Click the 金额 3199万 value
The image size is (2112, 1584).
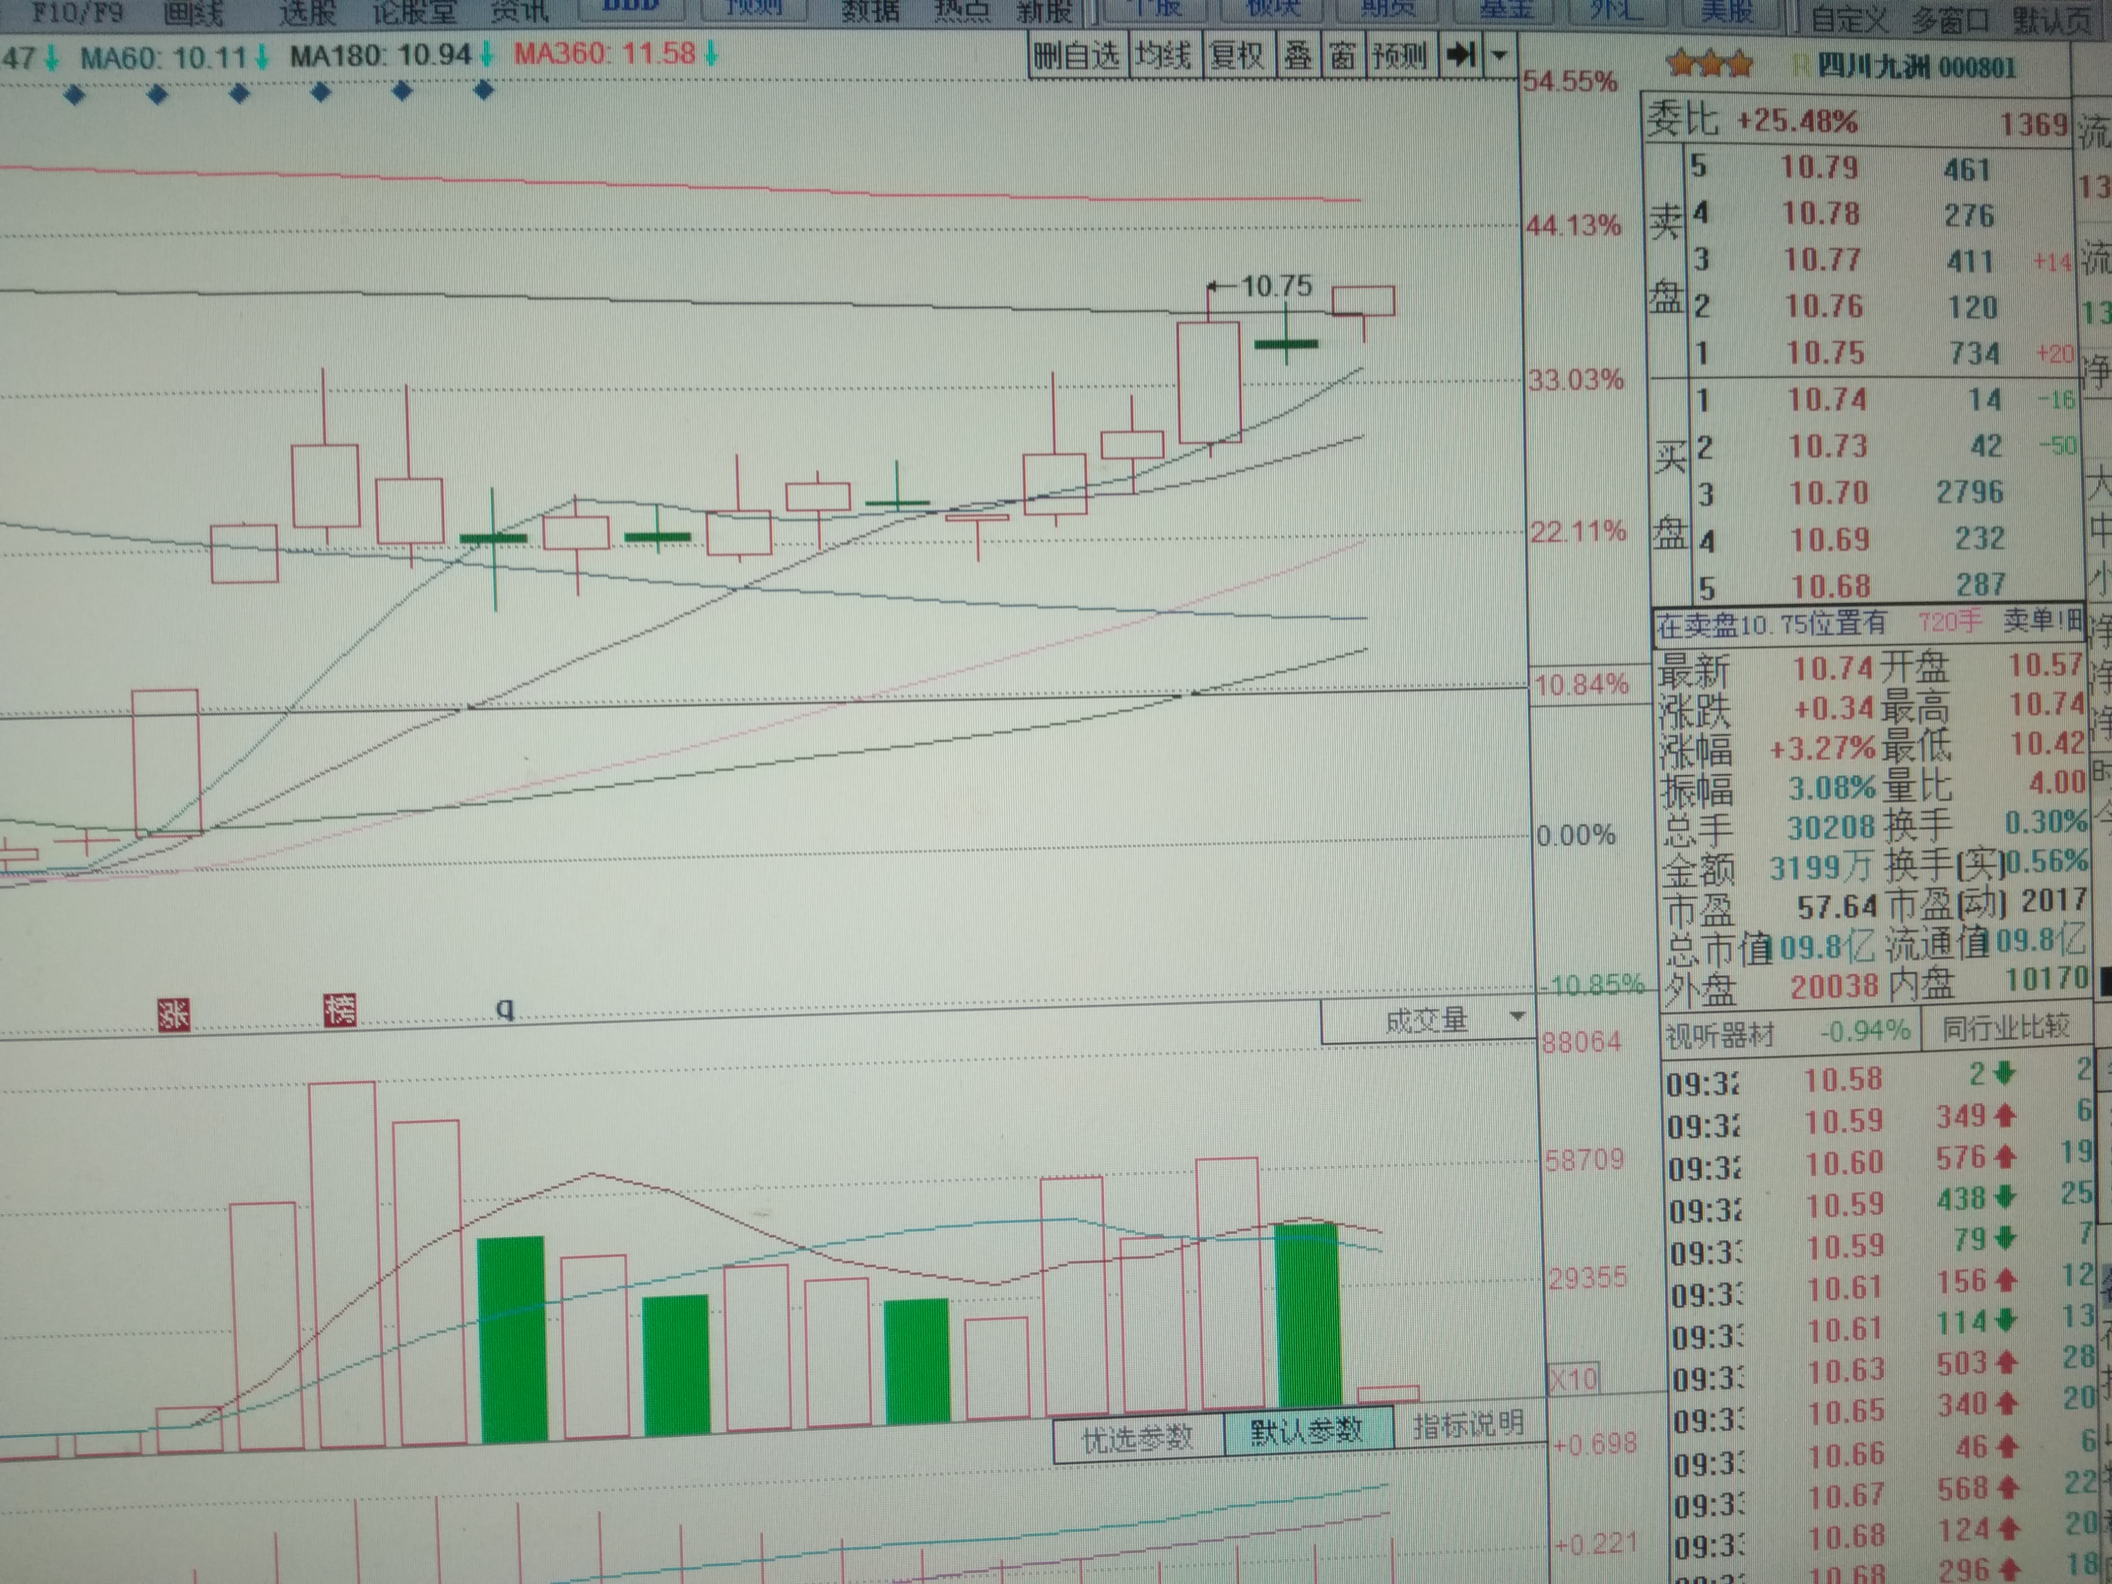(x=1821, y=867)
